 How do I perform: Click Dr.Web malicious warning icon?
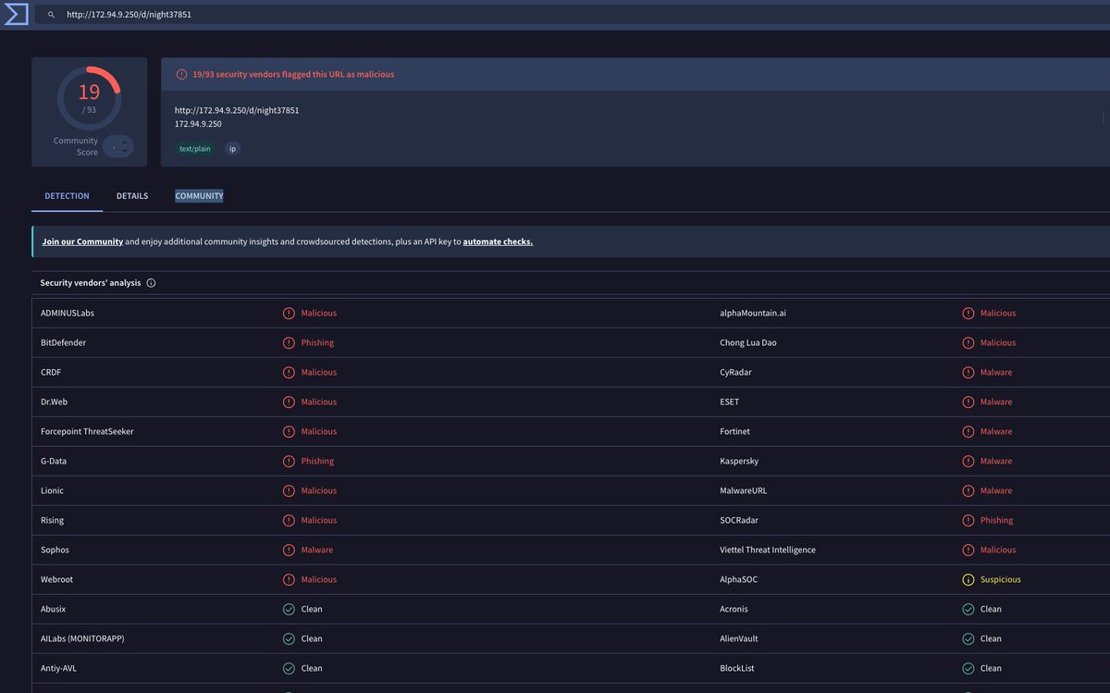pyautogui.click(x=289, y=402)
